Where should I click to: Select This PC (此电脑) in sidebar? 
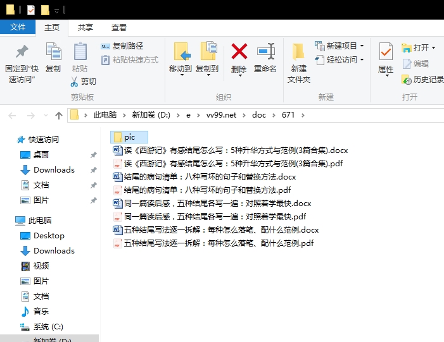[x=34, y=220]
